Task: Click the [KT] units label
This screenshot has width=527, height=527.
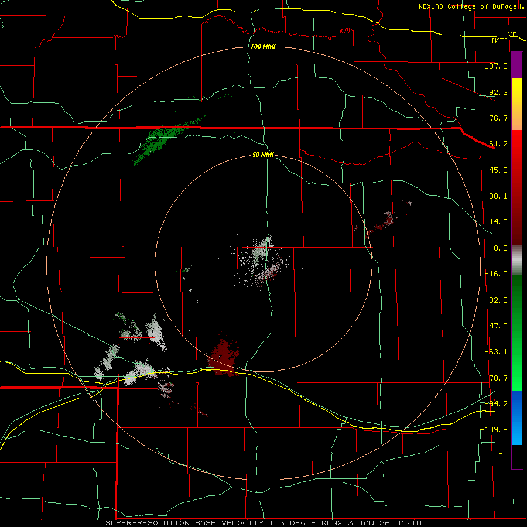Action: coord(500,40)
